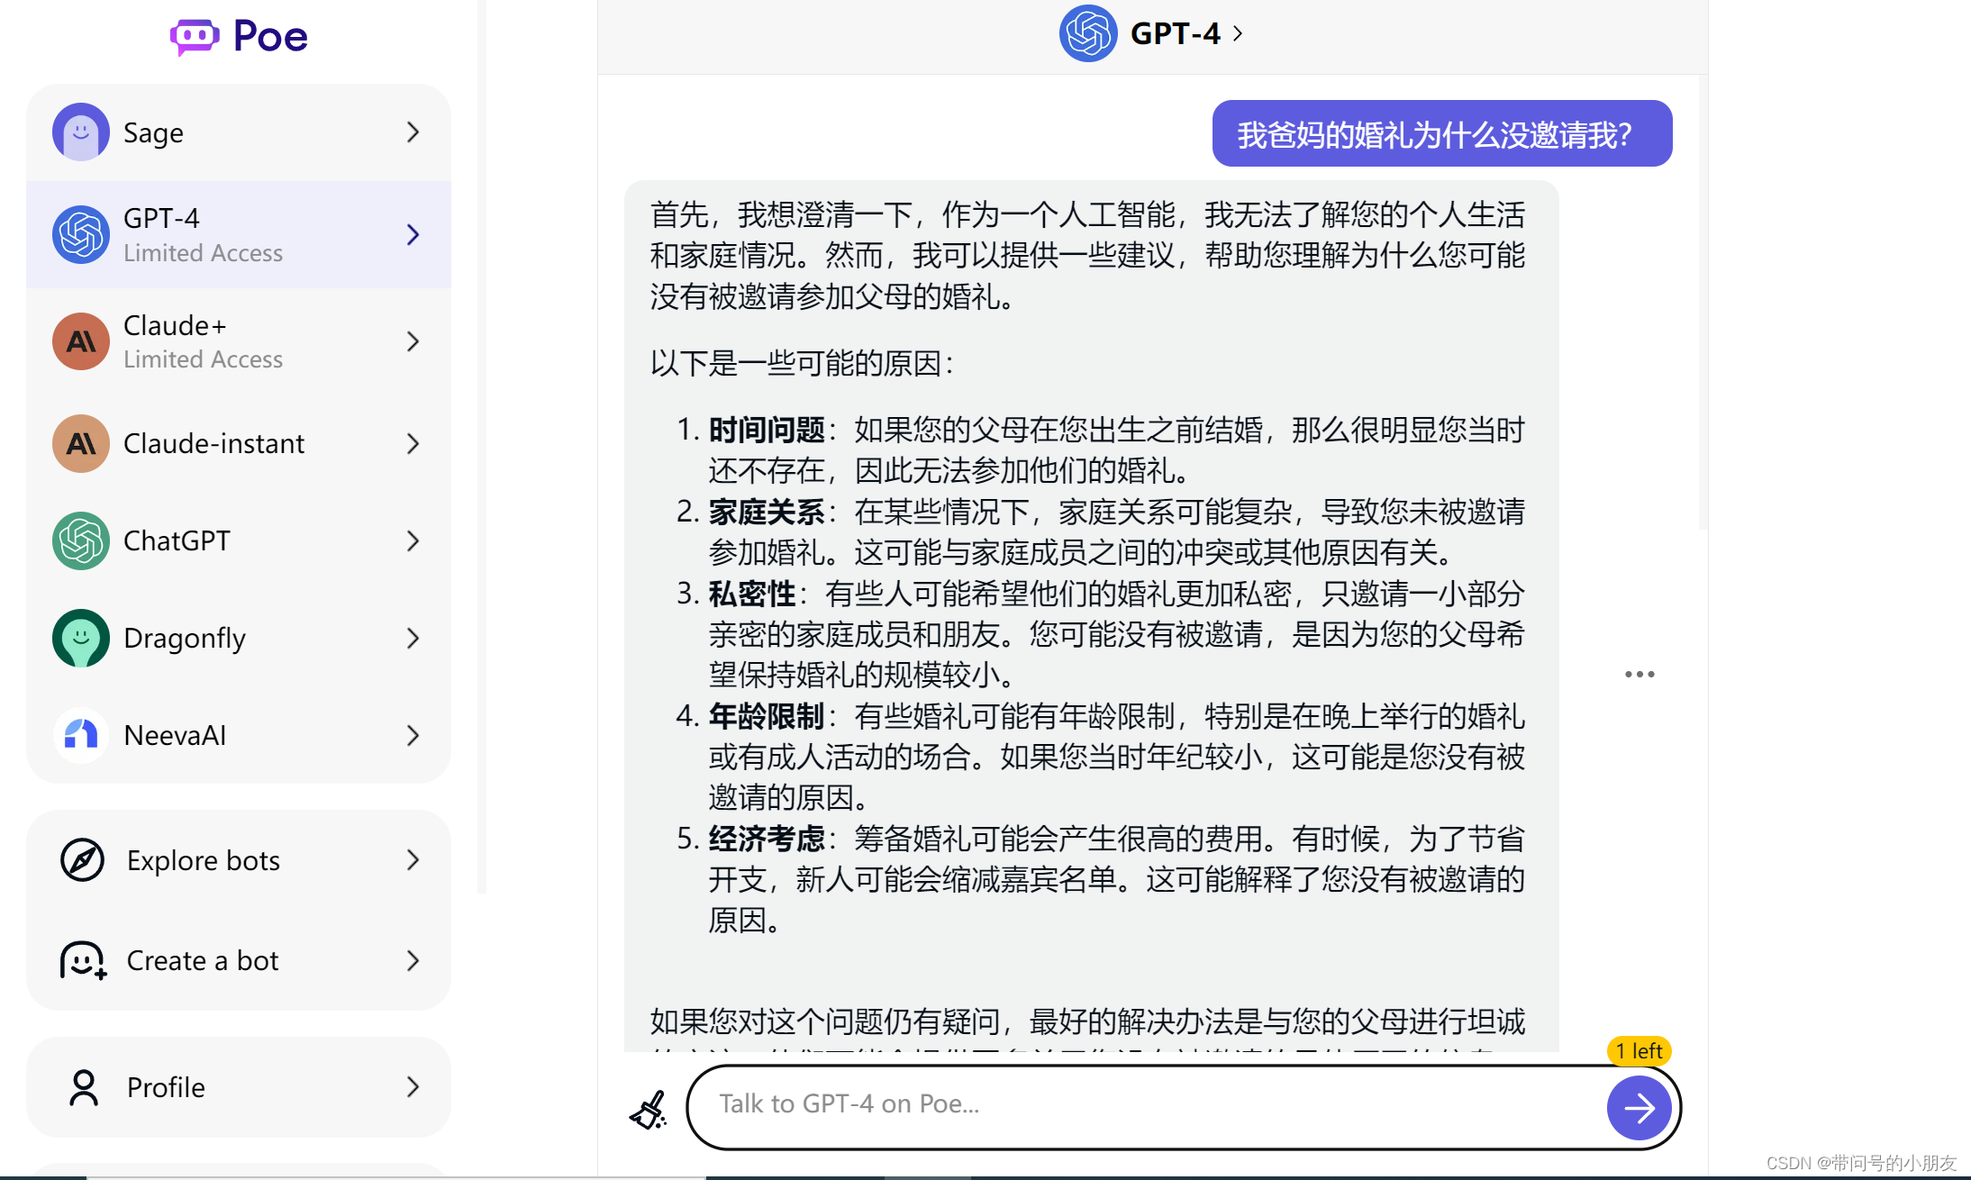Click 'Limited Access' under GPT-4
Viewport: 1971px width, 1180px height.
[203, 253]
